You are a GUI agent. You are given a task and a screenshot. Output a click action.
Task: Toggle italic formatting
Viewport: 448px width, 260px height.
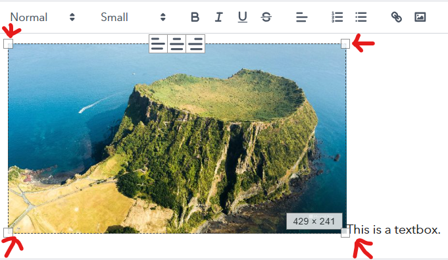pyautogui.click(x=218, y=17)
